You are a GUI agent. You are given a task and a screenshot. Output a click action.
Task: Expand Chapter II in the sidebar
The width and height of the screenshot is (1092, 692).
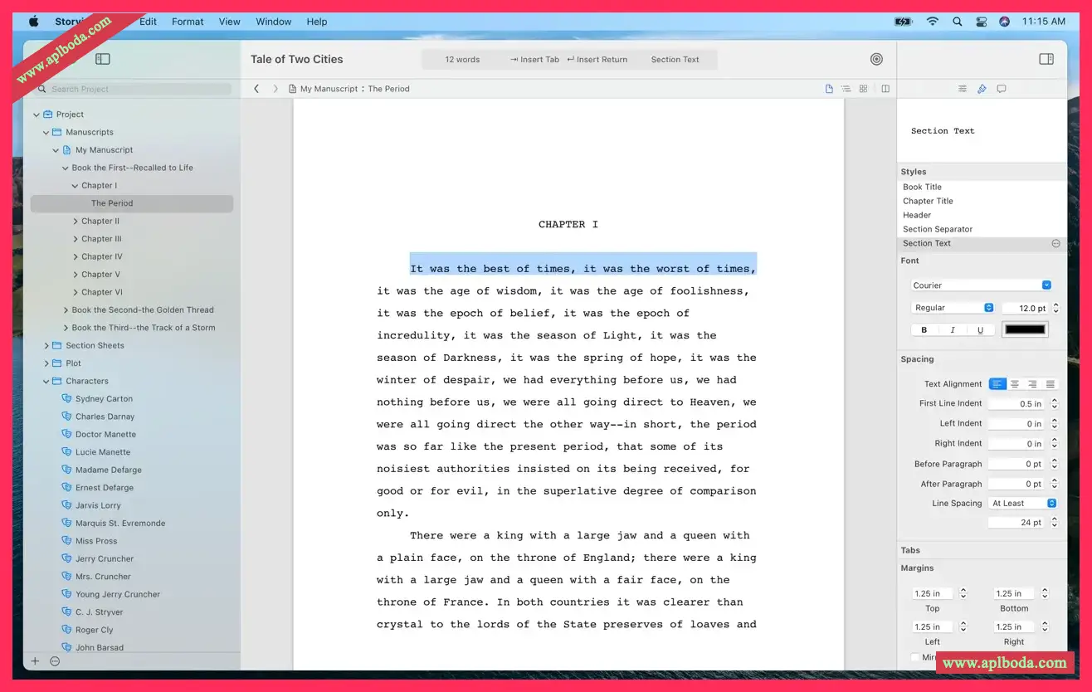76,222
